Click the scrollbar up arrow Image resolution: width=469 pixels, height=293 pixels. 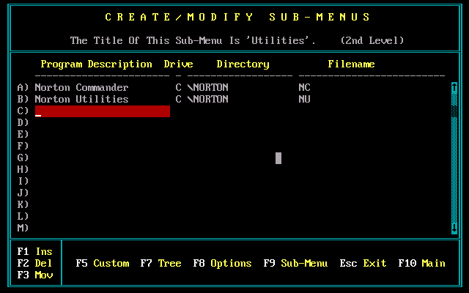click(454, 88)
